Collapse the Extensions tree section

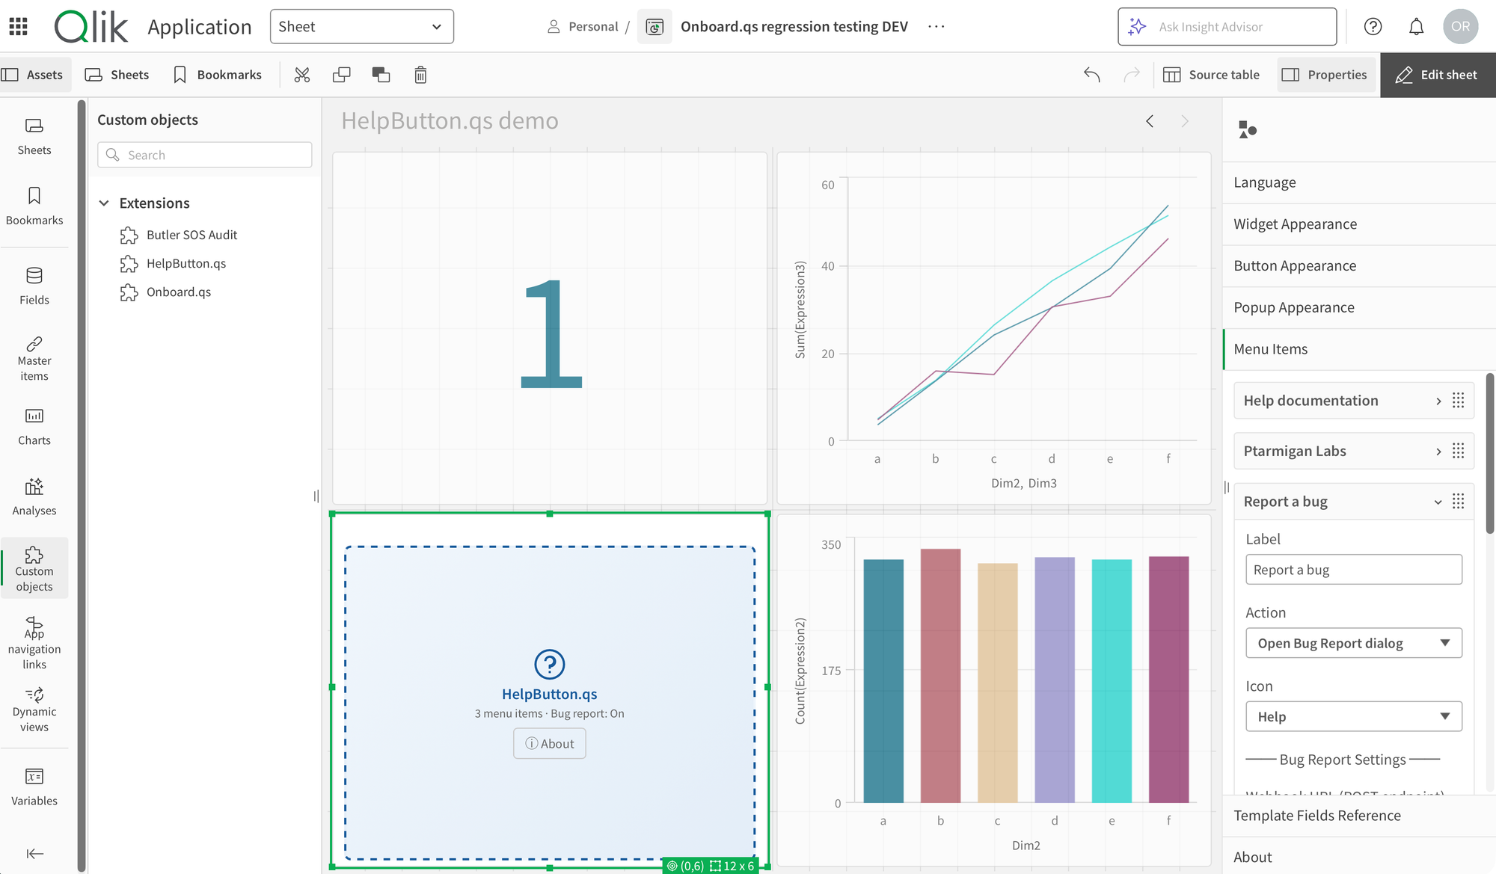click(105, 203)
